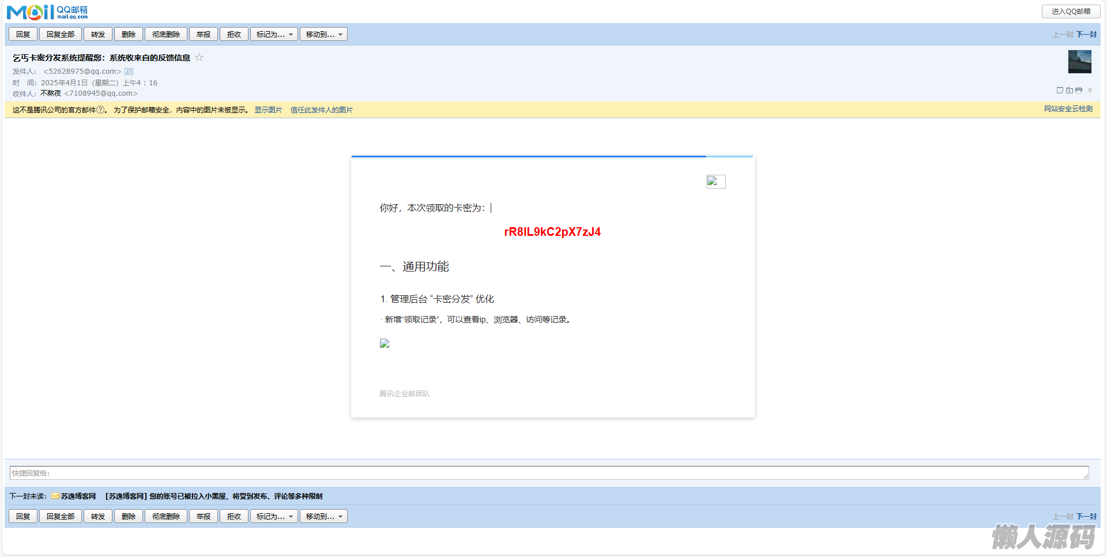Star this email with the star icon
Image resolution: width=1107 pixels, height=557 pixels.
tap(199, 57)
